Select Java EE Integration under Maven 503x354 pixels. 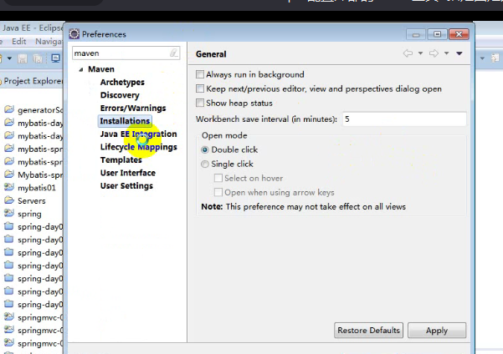(x=138, y=134)
